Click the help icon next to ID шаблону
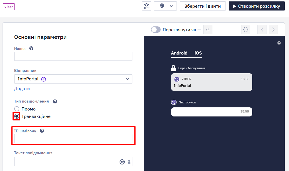 pos(42,131)
